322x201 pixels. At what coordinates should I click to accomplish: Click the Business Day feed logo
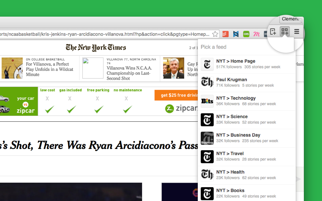coord(207,138)
